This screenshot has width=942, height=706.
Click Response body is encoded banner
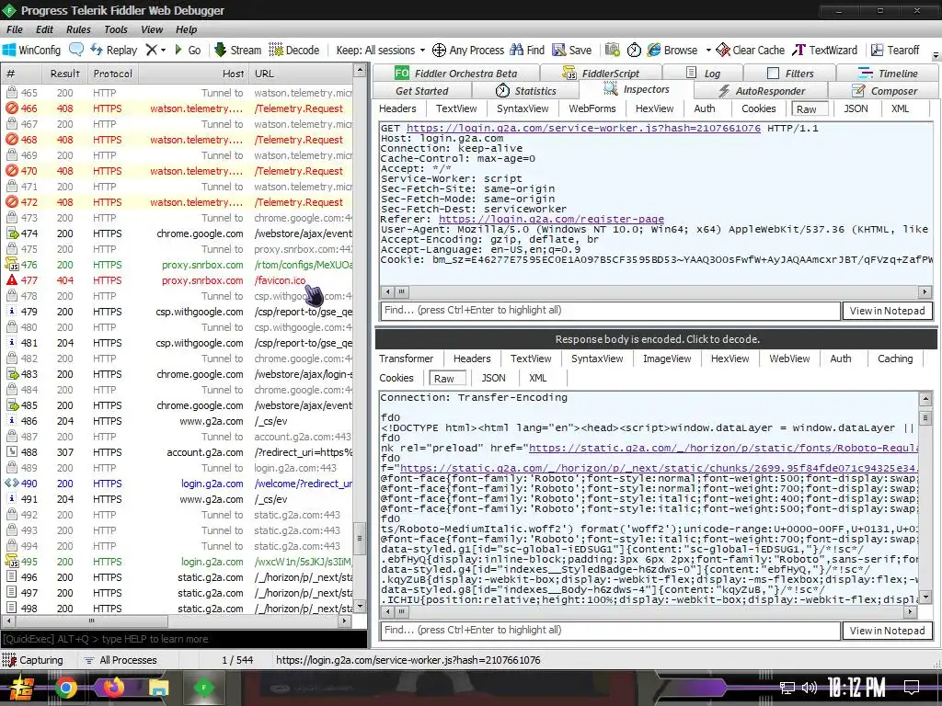[x=657, y=339]
